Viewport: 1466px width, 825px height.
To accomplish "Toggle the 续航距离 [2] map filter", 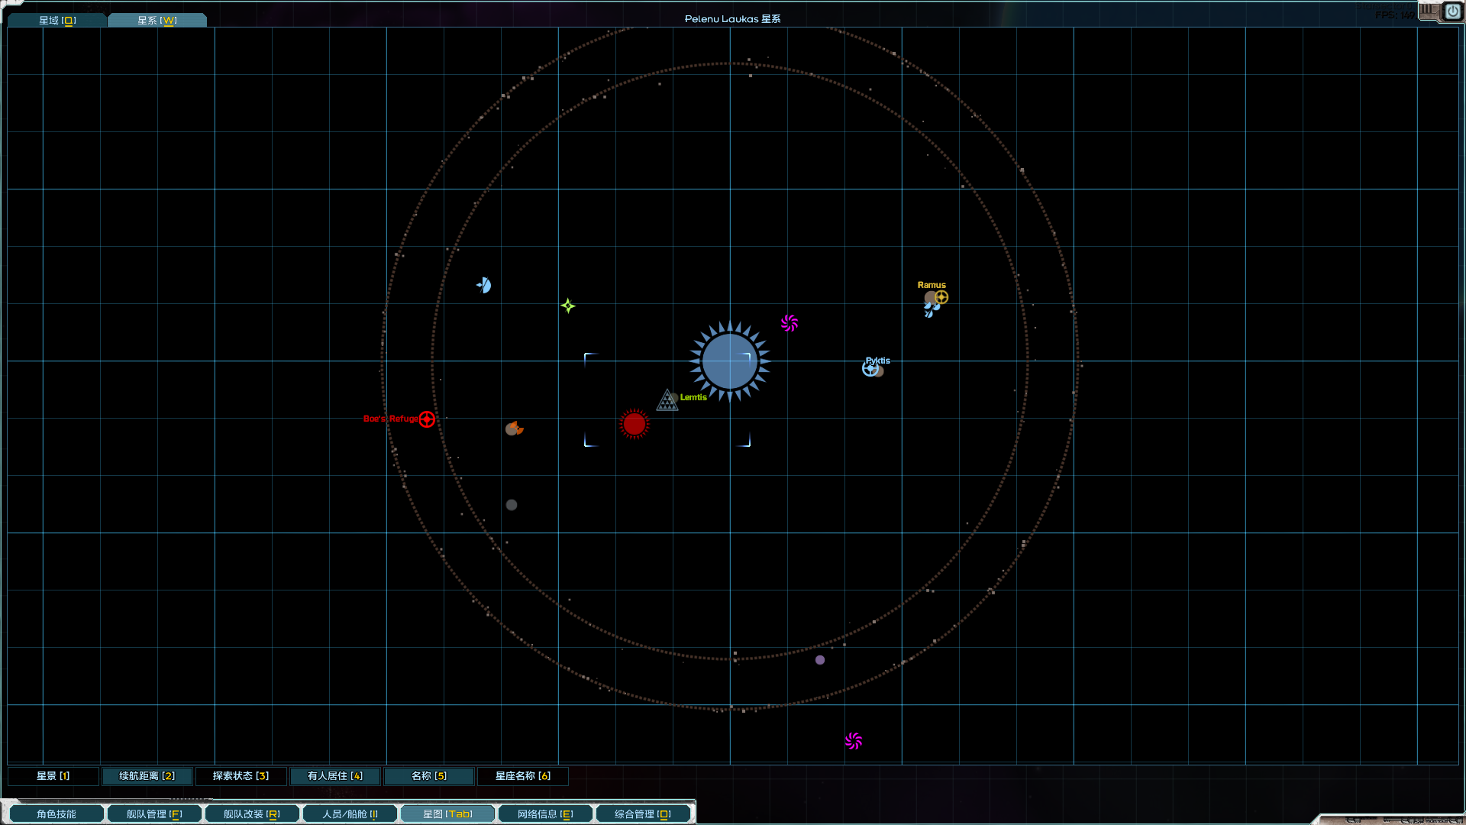I will pyautogui.click(x=147, y=776).
